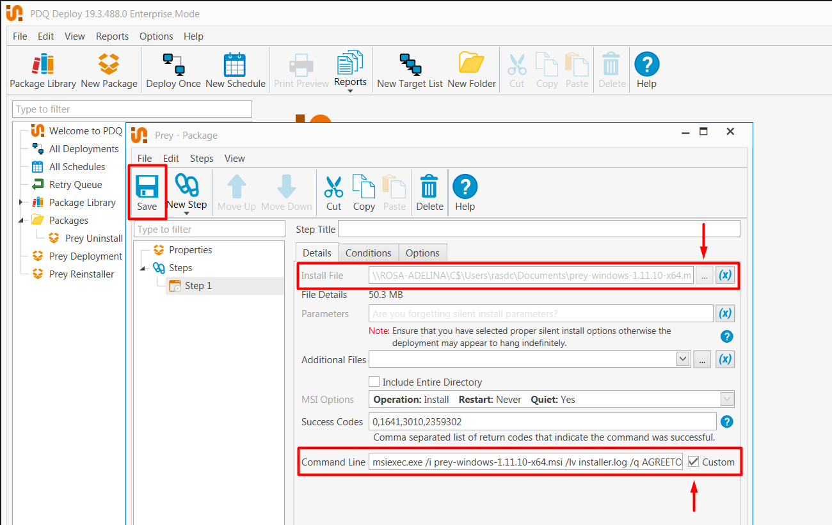Open Success Codes help icon
Image resolution: width=832 pixels, height=525 pixels.
pos(726,421)
